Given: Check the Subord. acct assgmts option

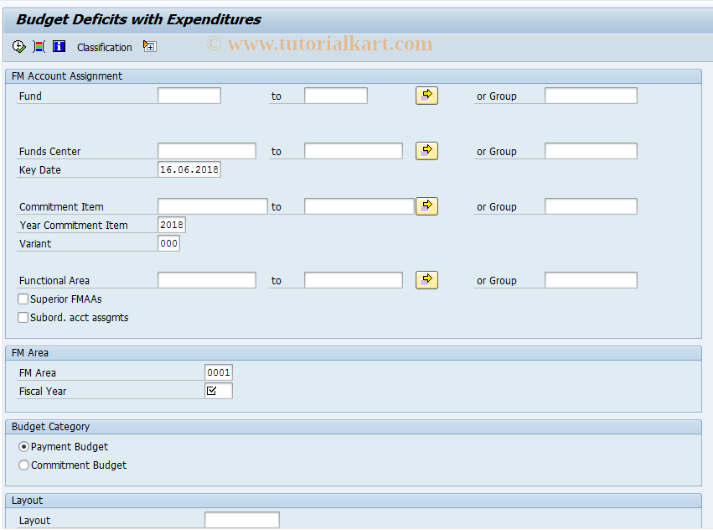Looking at the screenshot, I should coord(23,317).
